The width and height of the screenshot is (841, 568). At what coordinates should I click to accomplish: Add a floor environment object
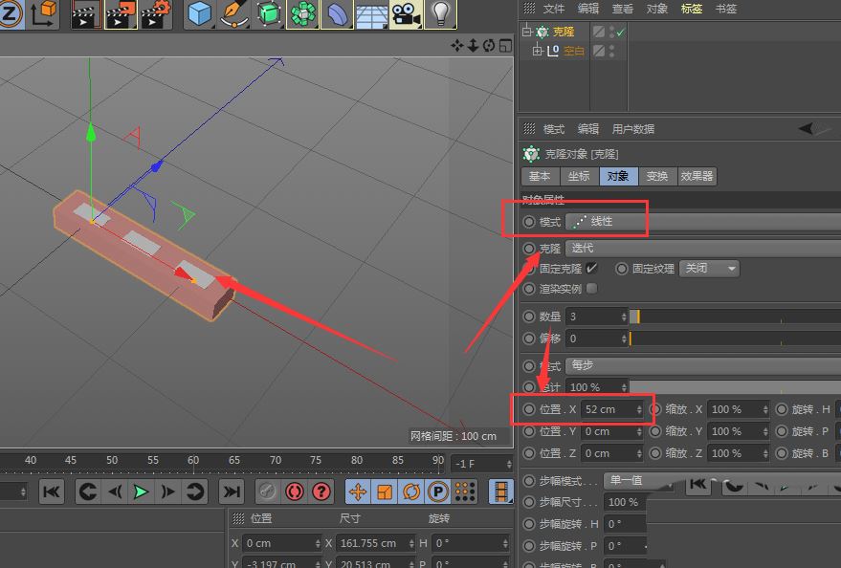coord(371,14)
